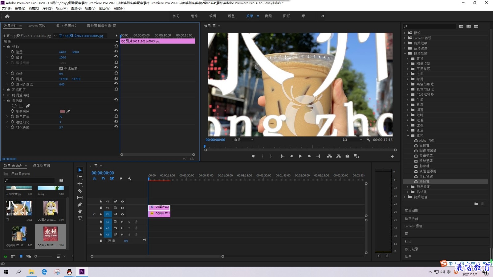Click the Add Marker button in monitor

coord(253,156)
